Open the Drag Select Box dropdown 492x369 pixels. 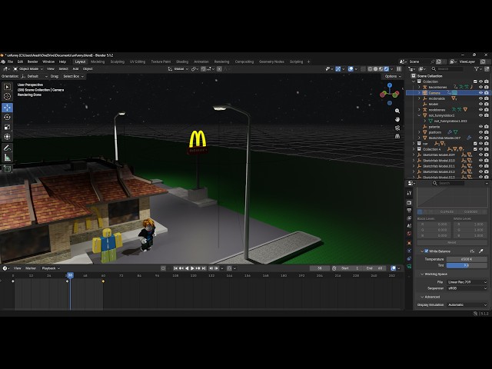73,77
